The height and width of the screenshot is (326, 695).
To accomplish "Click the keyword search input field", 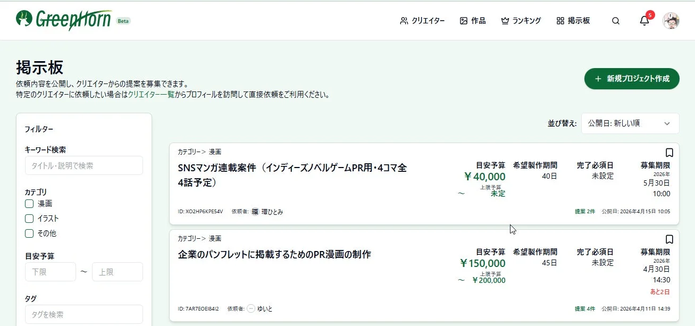I will (x=83, y=165).
